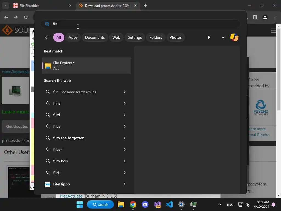
Task: Click the Windows Start button
Action: (x=80, y=204)
